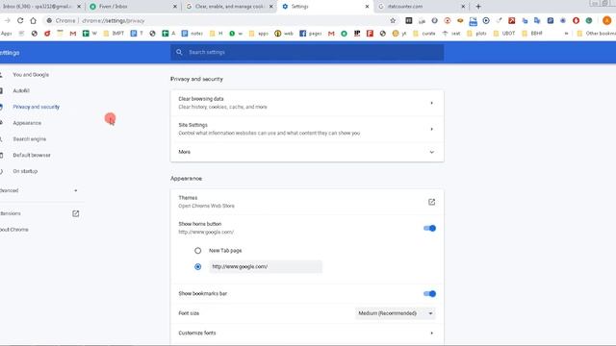
Task: Go to Appearance in sidebar
Action: tap(27, 123)
